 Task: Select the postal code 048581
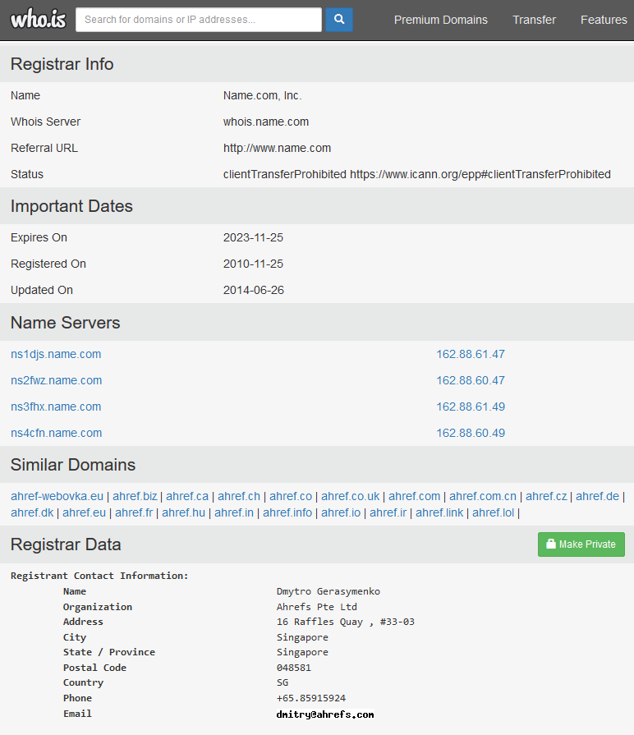pyautogui.click(x=294, y=668)
